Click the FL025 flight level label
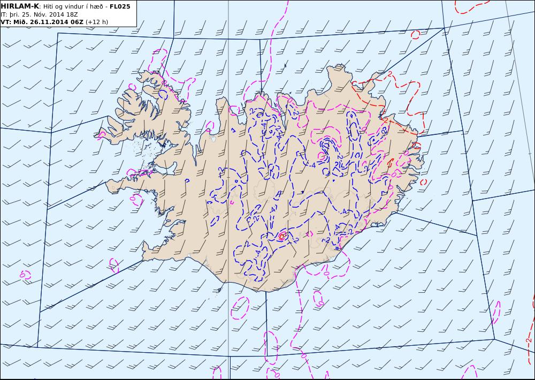 click(x=120, y=6)
